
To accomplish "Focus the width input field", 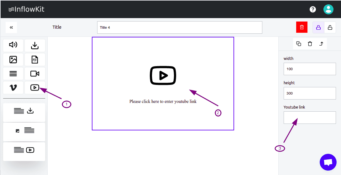I will coord(310,69).
